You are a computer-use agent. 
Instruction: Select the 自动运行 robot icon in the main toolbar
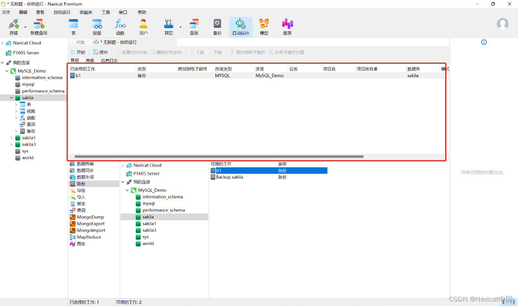pyautogui.click(x=241, y=24)
